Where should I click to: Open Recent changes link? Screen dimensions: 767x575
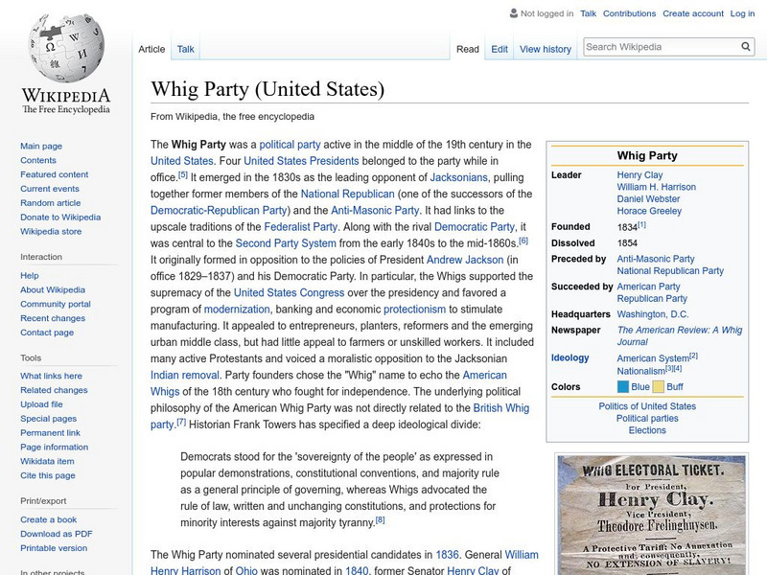53,318
